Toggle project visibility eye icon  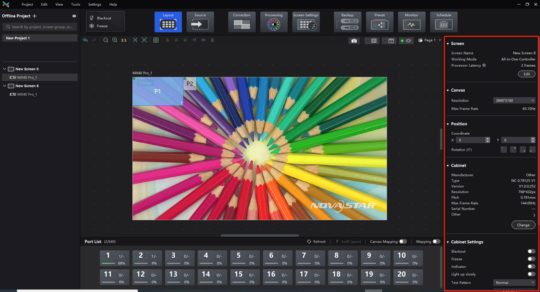tap(74, 16)
